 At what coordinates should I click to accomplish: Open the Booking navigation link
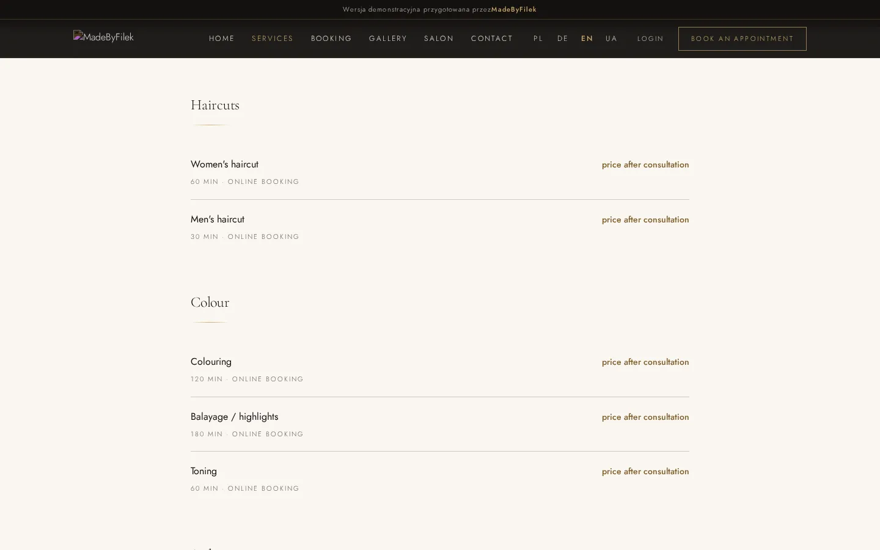pyautogui.click(x=331, y=38)
